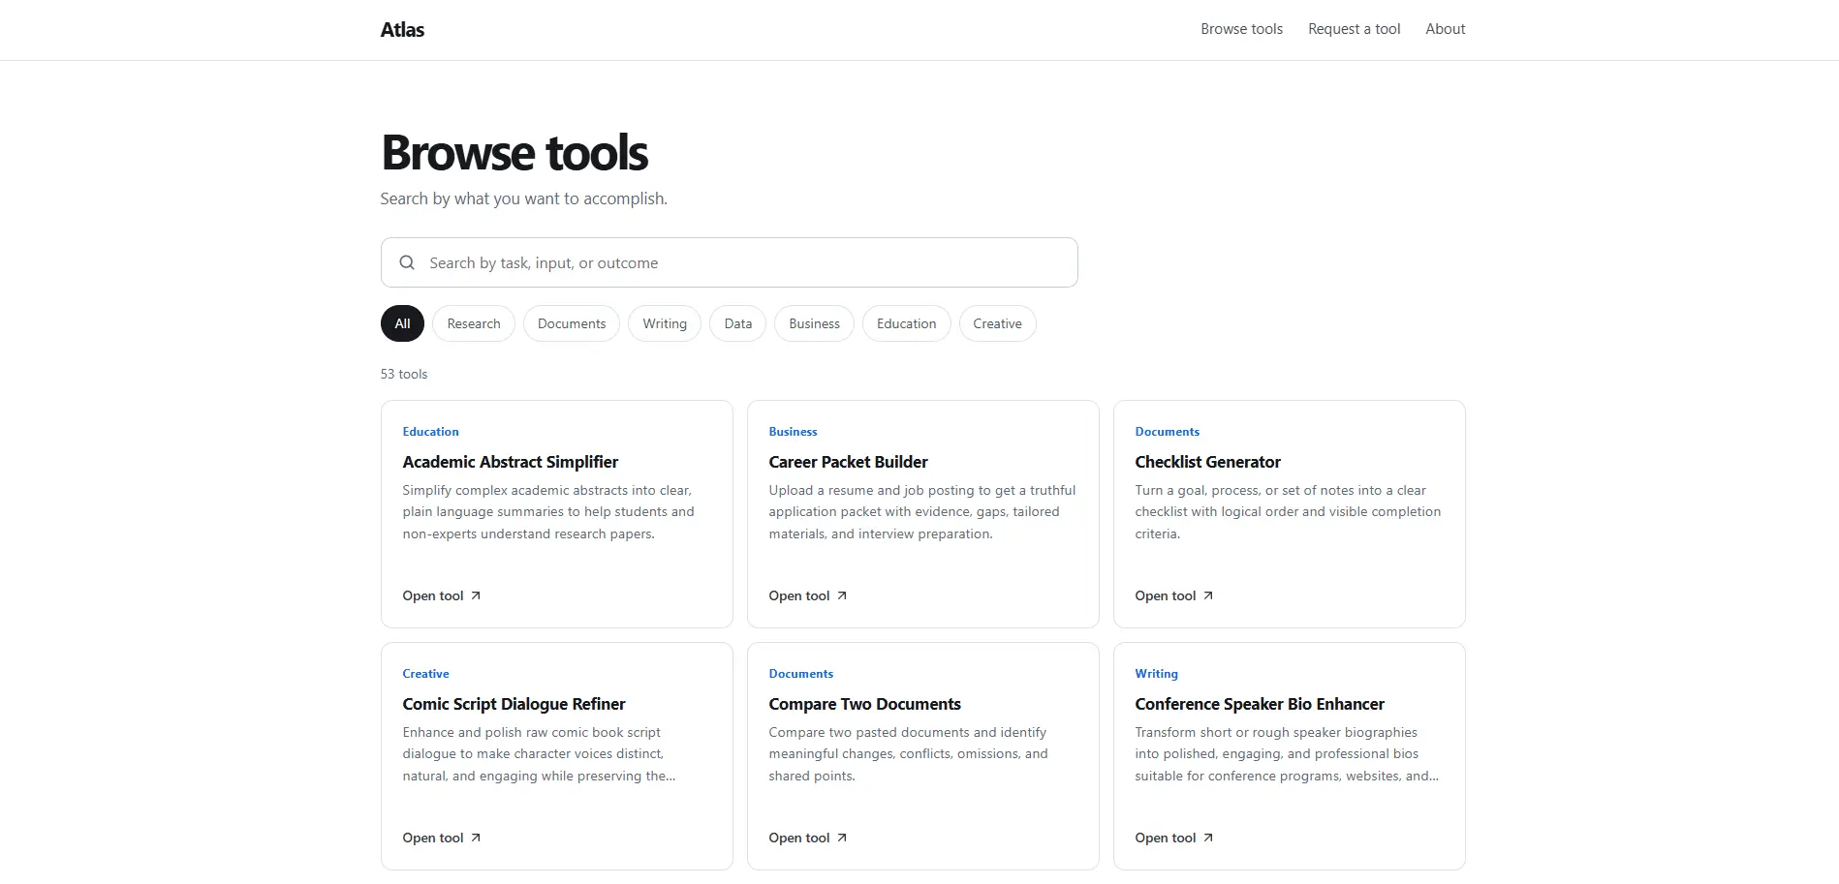Open the Request a tool page
Image resolution: width=1839 pixels, height=884 pixels.
[1354, 29]
